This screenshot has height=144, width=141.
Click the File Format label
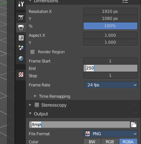point(39,134)
